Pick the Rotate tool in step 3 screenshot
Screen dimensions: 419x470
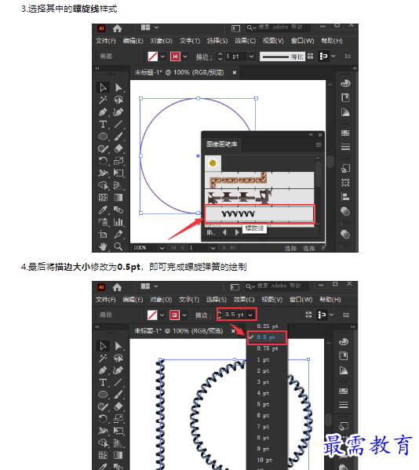(x=103, y=161)
